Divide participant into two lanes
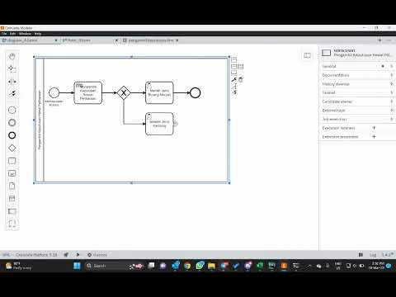 tap(233, 67)
